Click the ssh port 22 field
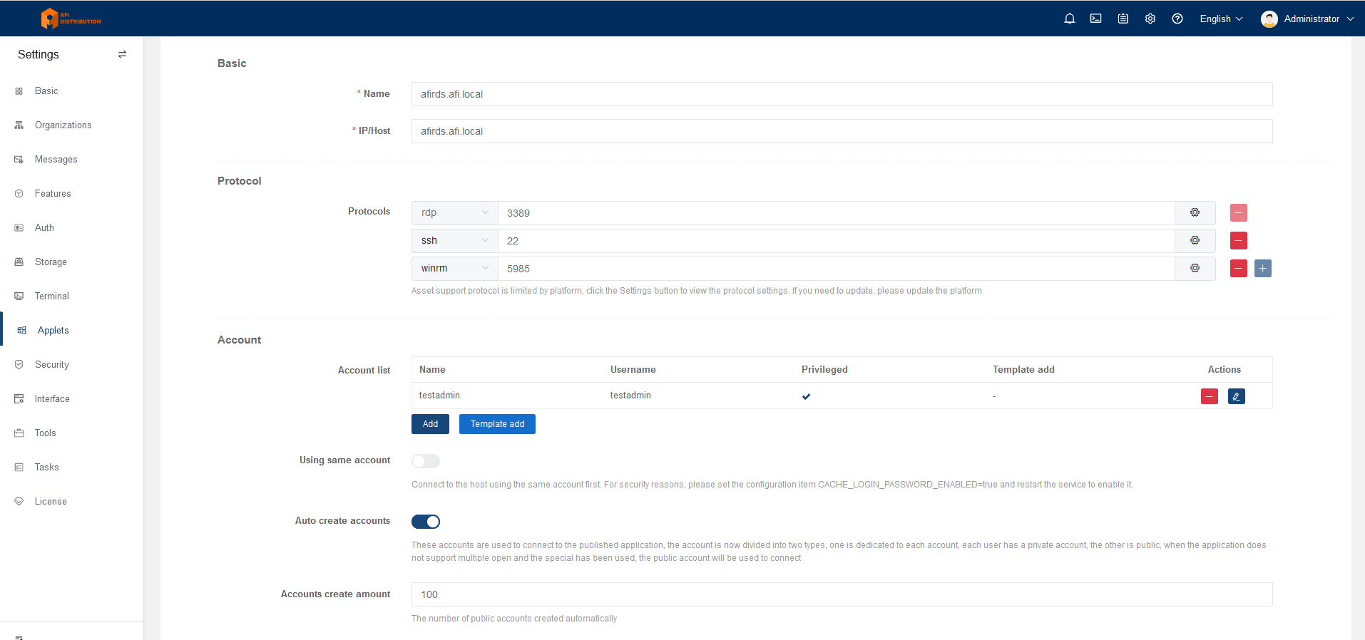This screenshot has height=640, width=1365. point(836,240)
